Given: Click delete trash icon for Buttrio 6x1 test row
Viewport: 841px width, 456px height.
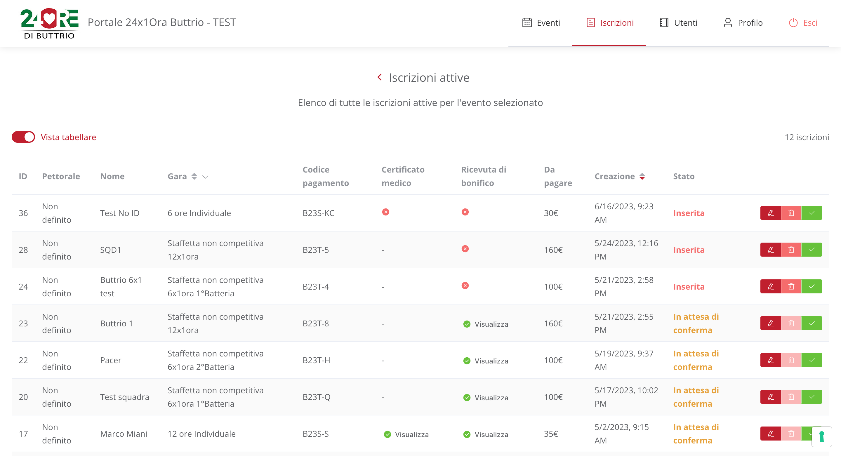Looking at the screenshot, I should tap(791, 287).
